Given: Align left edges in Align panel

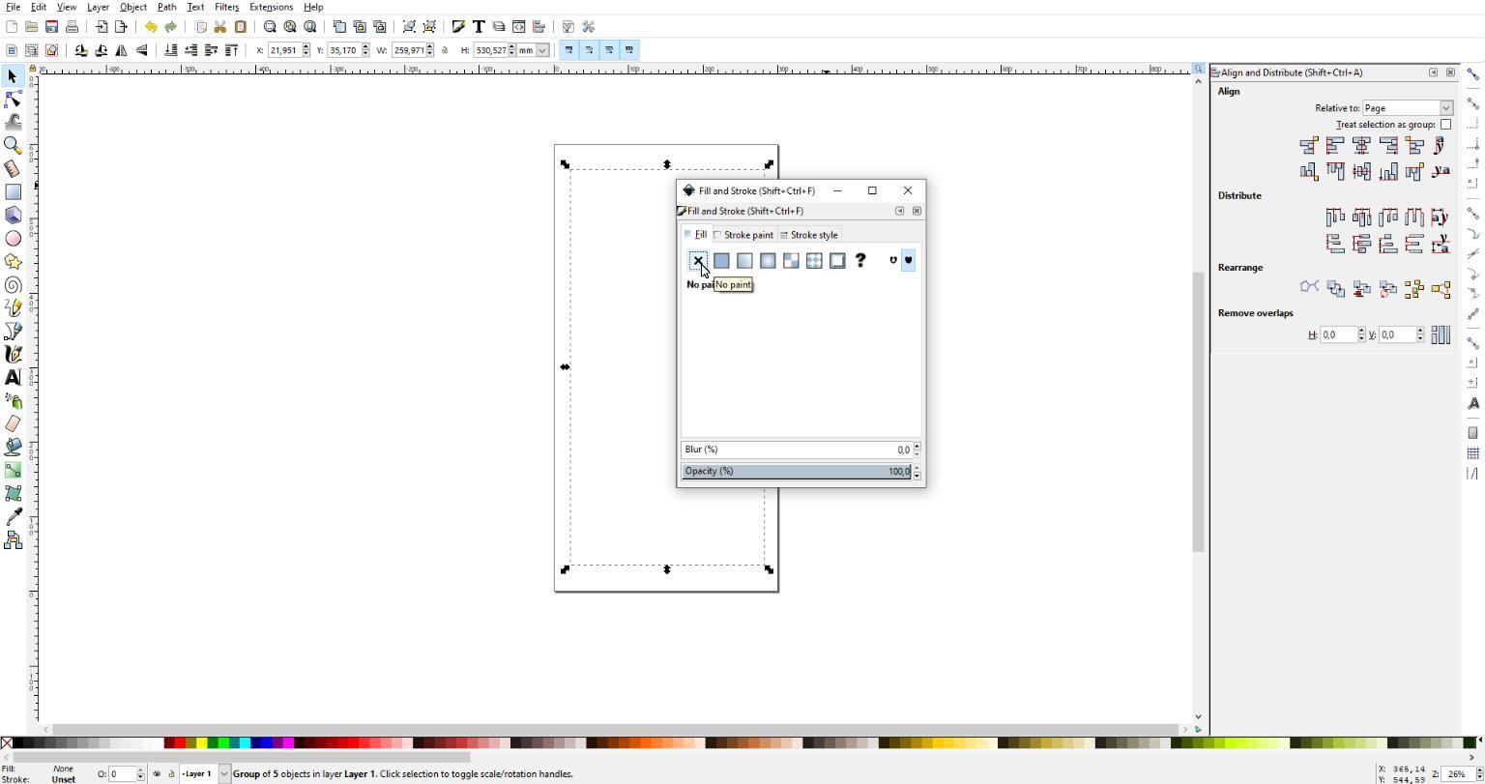Looking at the screenshot, I should (x=1335, y=146).
